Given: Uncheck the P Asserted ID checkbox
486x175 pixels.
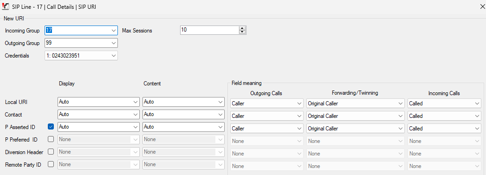Looking at the screenshot, I should 51,126.
